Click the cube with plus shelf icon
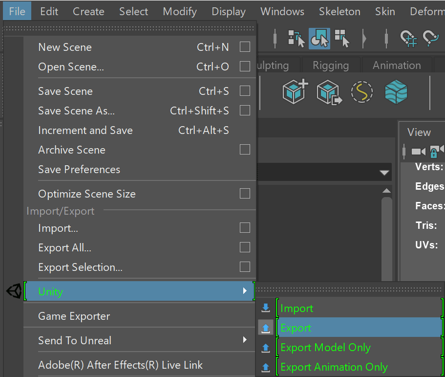The width and height of the screenshot is (445, 377). 295,91
